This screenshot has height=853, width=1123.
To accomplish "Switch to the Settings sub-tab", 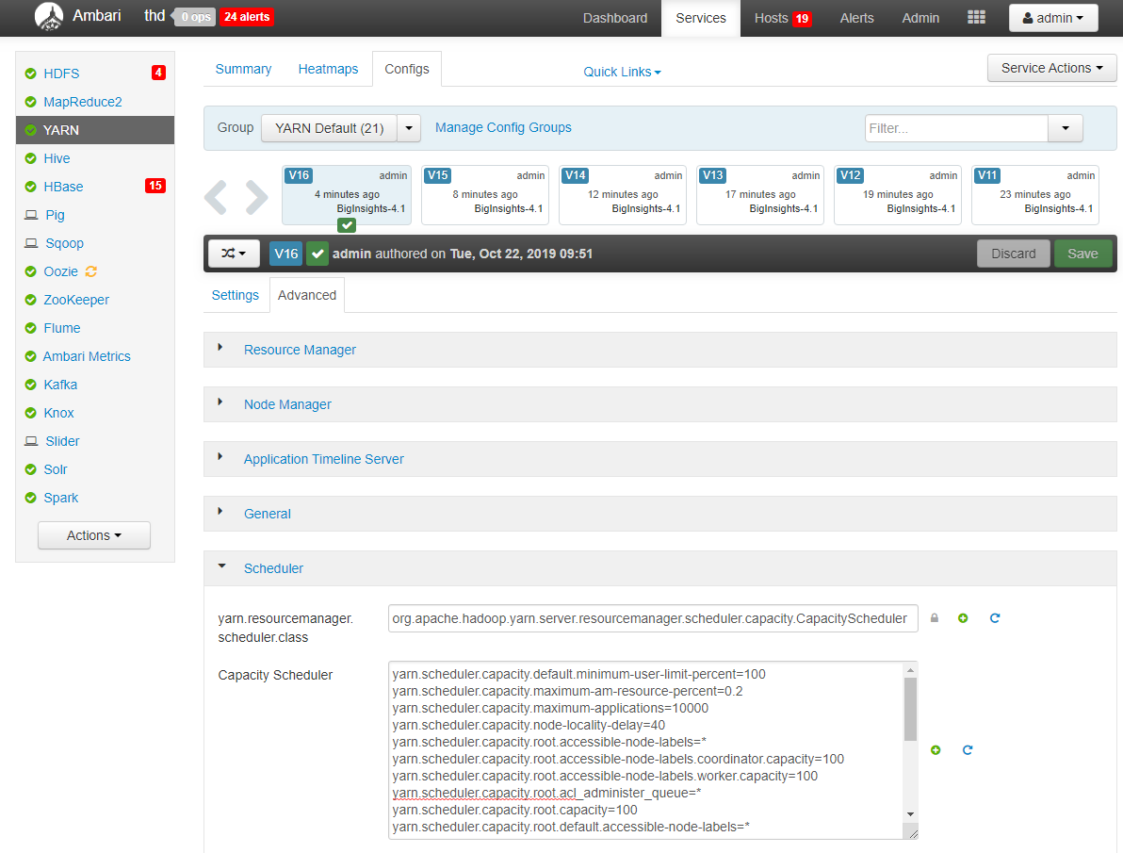I will point(235,295).
